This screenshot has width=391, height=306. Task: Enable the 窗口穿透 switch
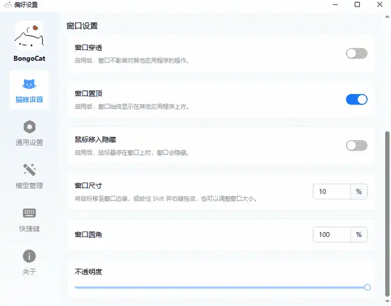point(357,53)
